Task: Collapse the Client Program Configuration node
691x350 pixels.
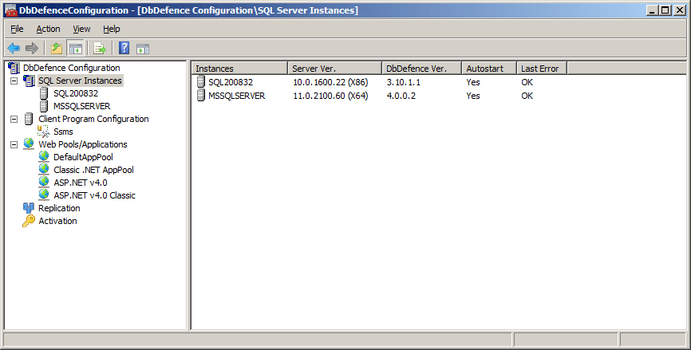Action: tap(14, 119)
